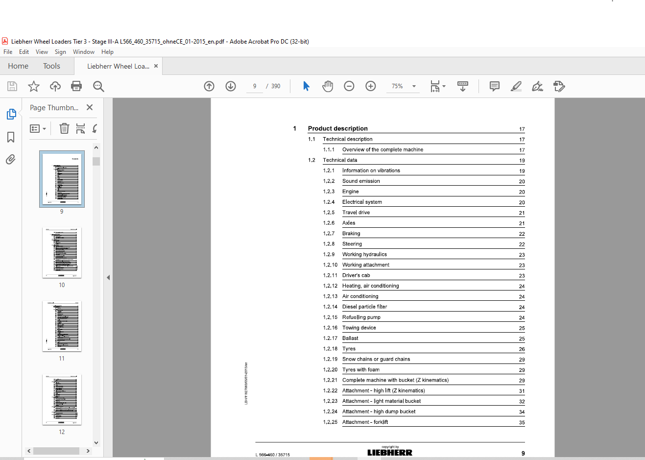Click thumbnail panel scroll left arrow

29,451
